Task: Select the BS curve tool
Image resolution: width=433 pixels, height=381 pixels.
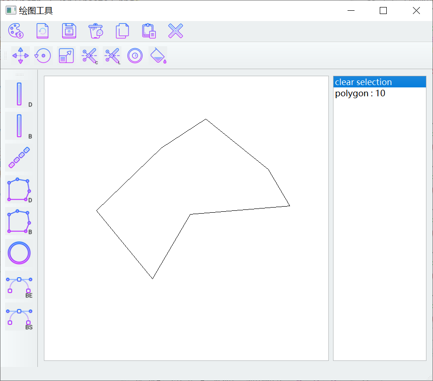Action: point(19,316)
